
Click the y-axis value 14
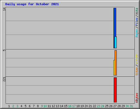click(4, 9)
